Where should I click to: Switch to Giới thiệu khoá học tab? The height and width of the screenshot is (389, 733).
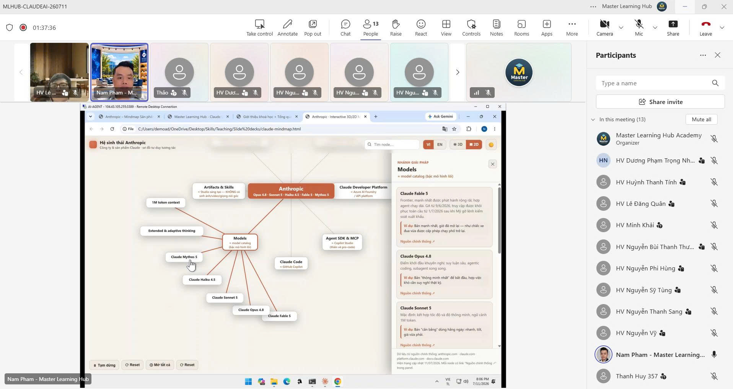[267, 117]
